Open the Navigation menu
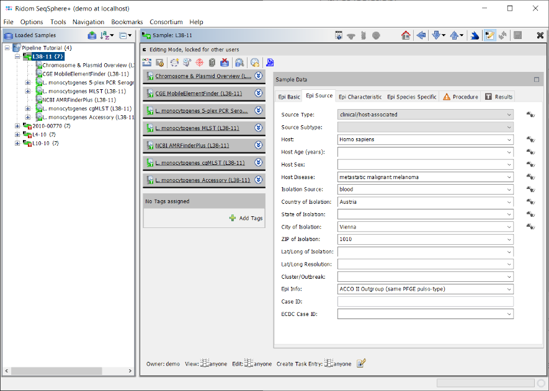This screenshot has height=391, width=549. [x=88, y=22]
